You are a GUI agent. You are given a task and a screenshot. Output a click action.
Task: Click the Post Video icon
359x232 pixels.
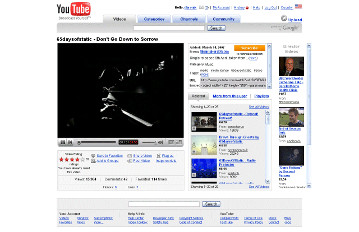pos(130,161)
